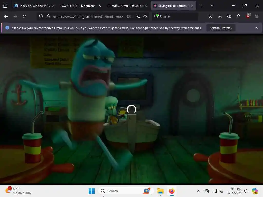The width and height of the screenshot is (263, 197).
Task: Select the Saving Bikini Bottom tab
Action: (x=173, y=6)
